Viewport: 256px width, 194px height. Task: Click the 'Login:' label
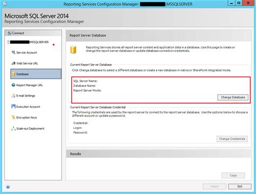(78, 128)
